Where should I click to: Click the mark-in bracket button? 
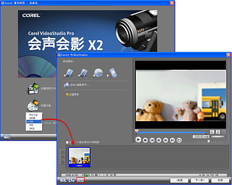coord(212,132)
